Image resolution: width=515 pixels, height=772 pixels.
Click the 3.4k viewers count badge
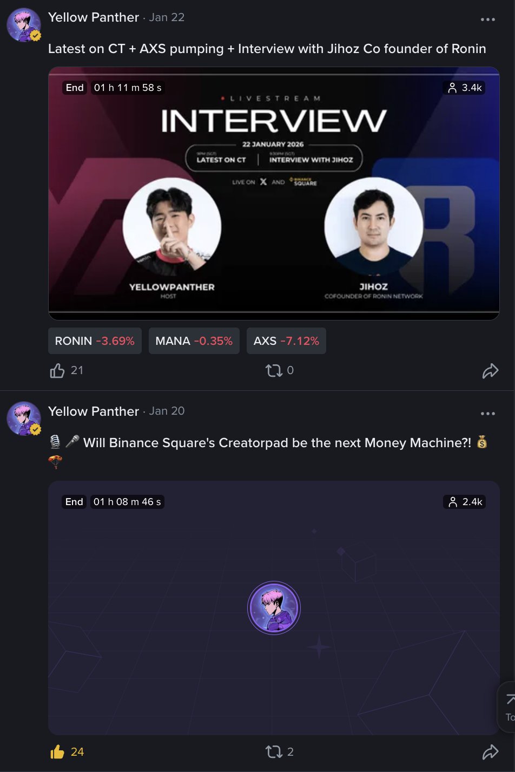(x=464, y=88)
